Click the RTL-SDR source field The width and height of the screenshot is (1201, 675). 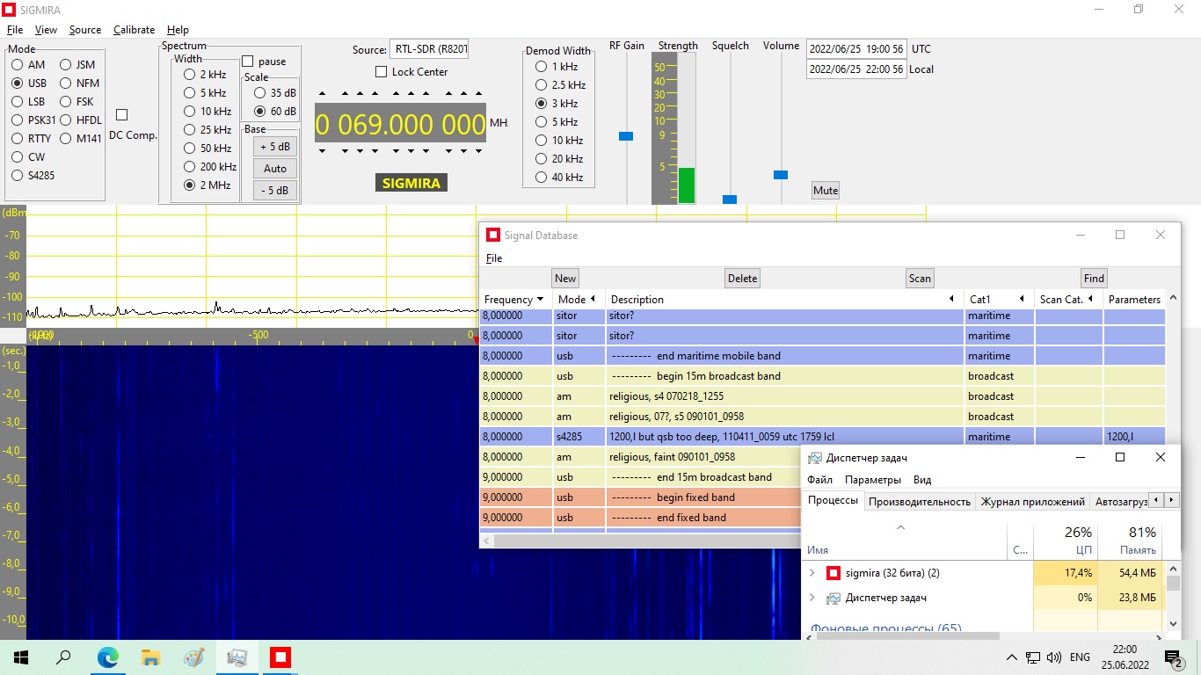pyautogui.click(x=429, y=50)
